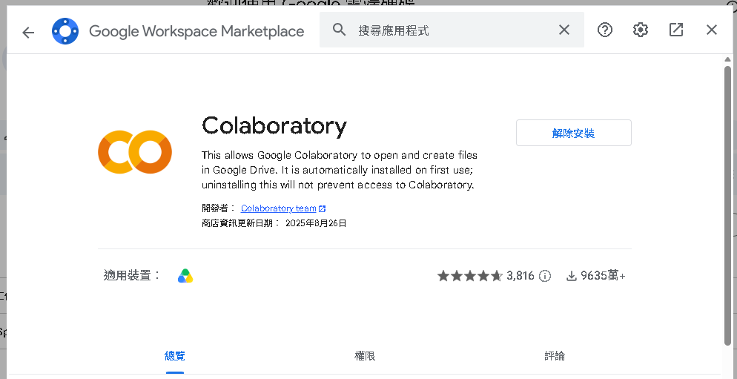Click the 3,816 ratings count

[520, 276]
